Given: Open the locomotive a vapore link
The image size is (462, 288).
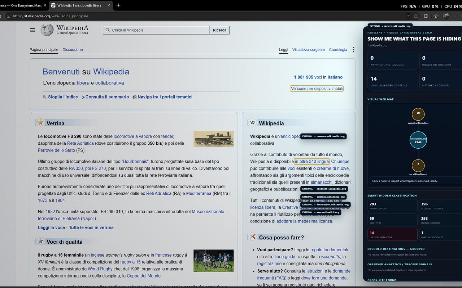Looking at the screenshot, I should (x=133, y=136).
